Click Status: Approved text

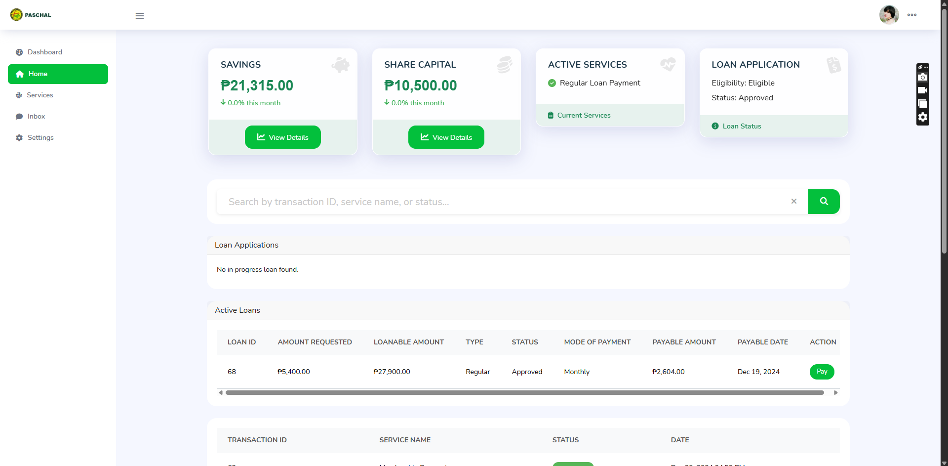pos(742,98)
